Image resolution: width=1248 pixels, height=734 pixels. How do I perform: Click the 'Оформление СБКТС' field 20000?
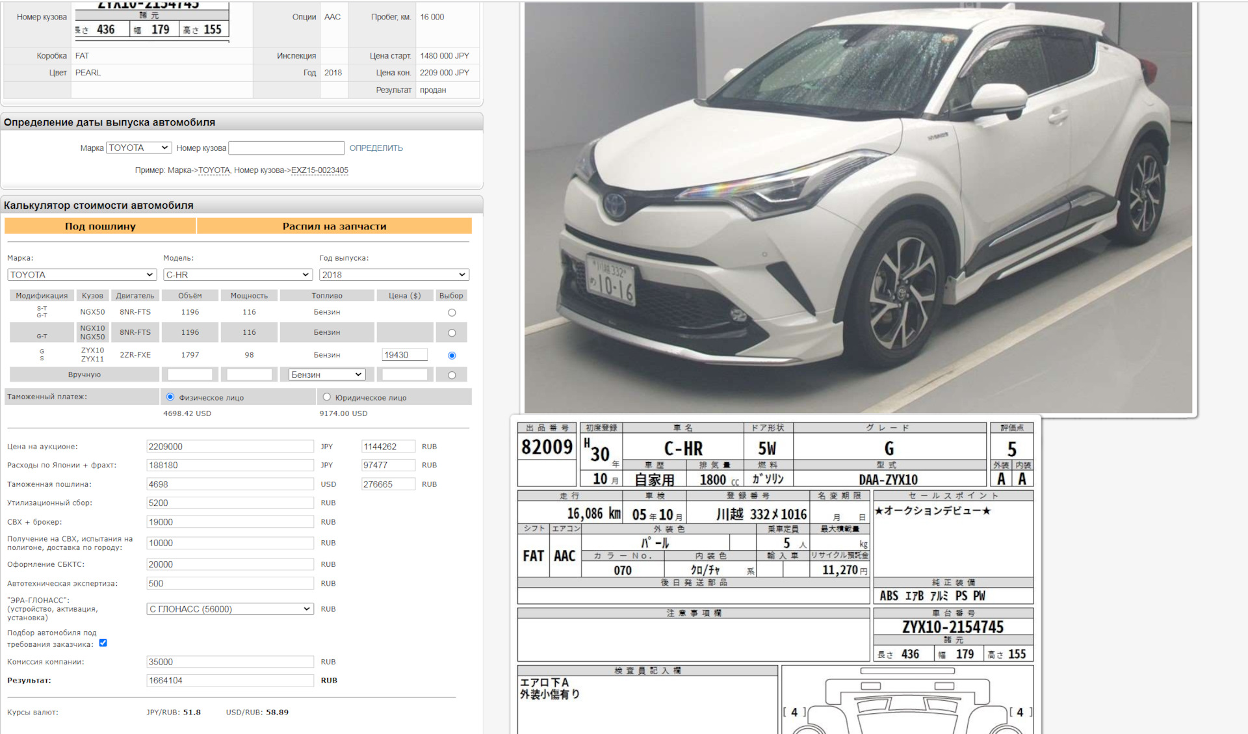point(230,564)
